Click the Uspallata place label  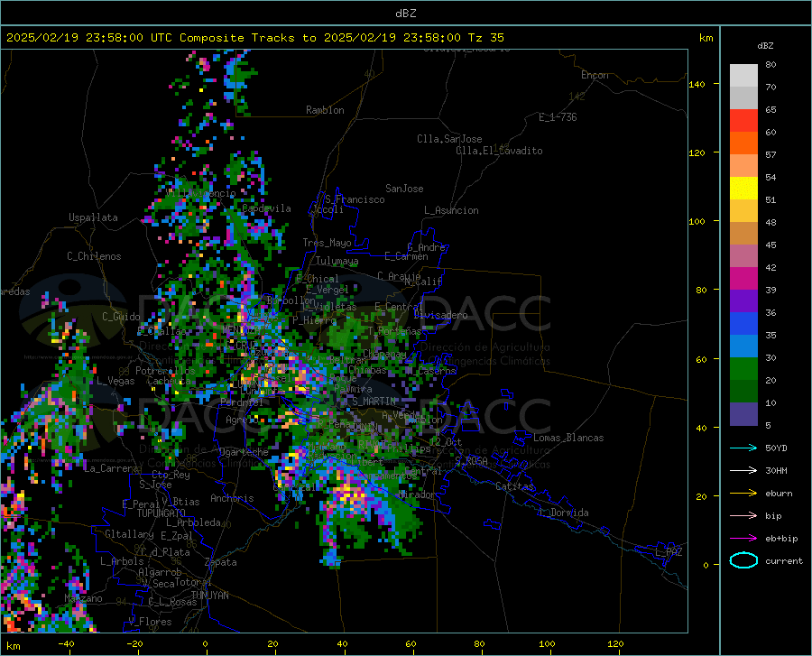click(93, 218)
